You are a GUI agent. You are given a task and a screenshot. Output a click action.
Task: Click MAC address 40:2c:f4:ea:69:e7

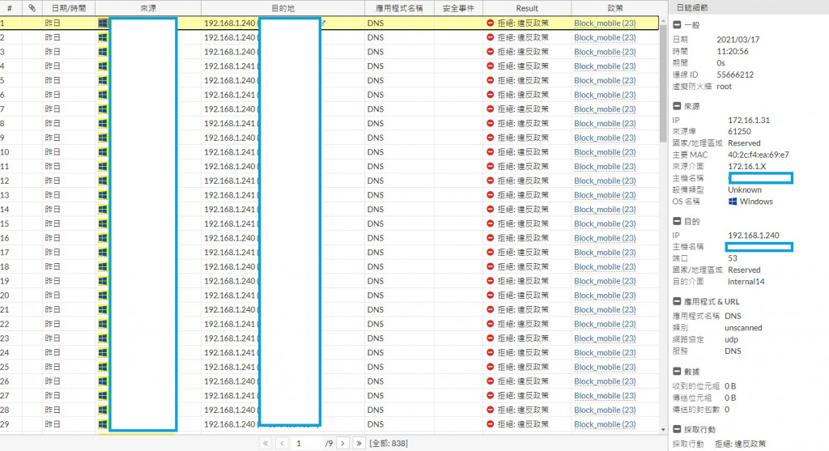pos(758,155)
